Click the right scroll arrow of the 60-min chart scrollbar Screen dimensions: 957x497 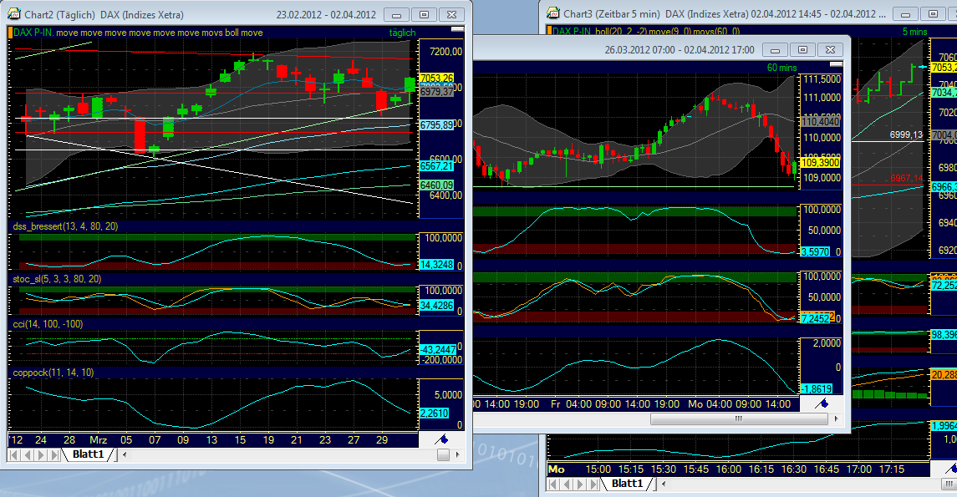[838, 418]
